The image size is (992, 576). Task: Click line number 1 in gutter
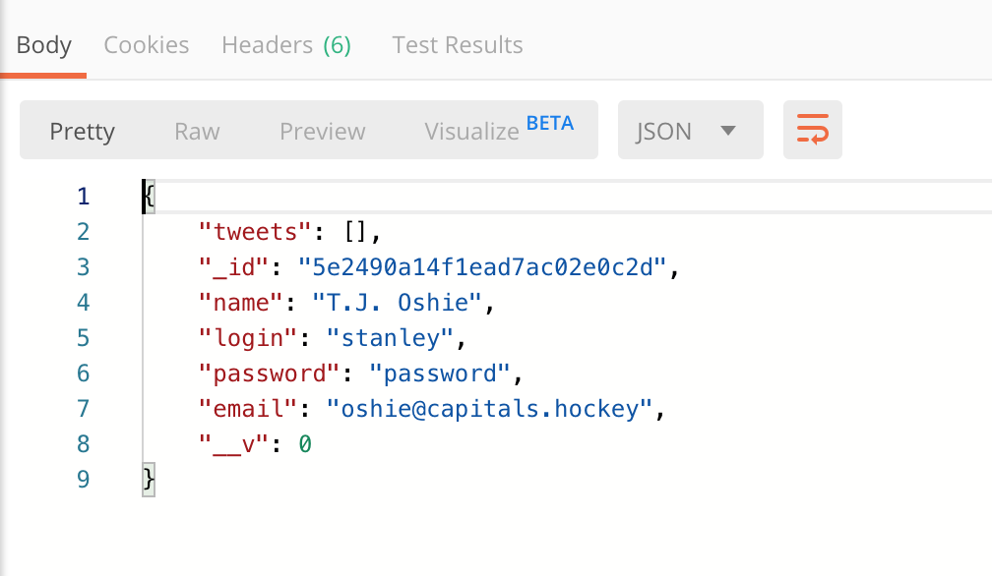(x=83, y=196)
